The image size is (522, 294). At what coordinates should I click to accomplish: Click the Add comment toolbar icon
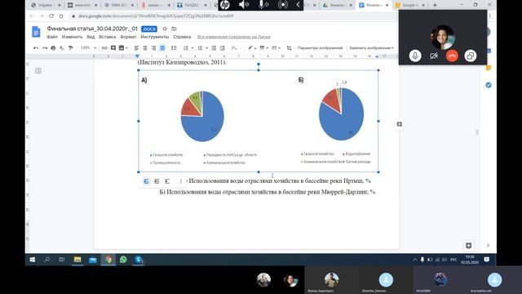(x=113, y=48)
